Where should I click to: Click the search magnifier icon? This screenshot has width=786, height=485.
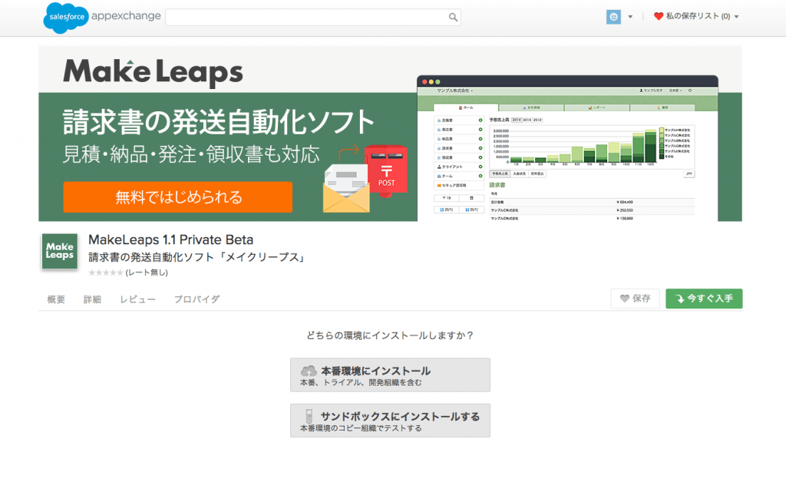[453, 18]
